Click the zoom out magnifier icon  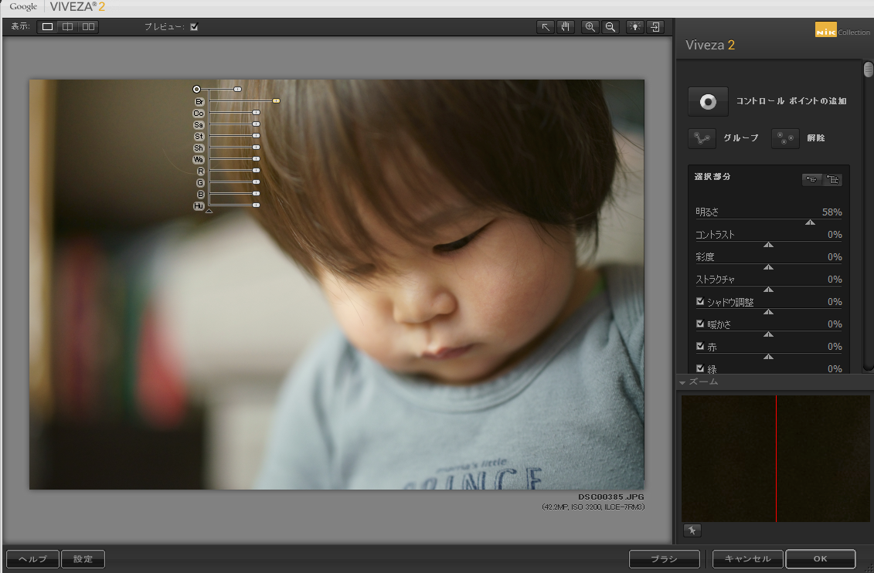(x=610, y=27)
